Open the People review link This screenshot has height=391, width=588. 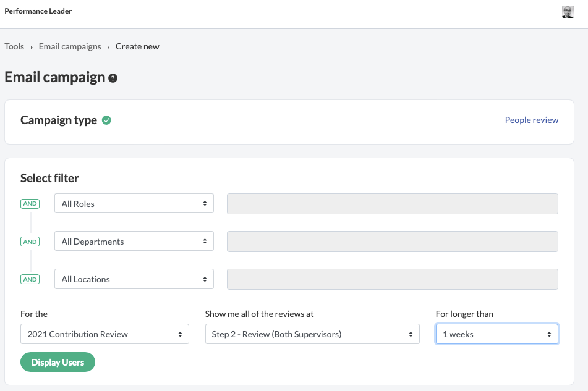point(531,120)
